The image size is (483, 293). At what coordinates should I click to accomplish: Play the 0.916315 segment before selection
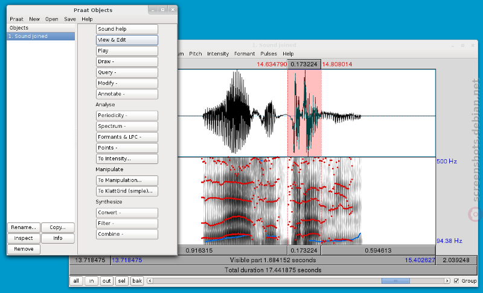(232, 251)
